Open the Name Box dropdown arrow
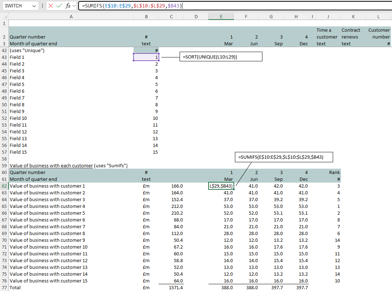The image size is (392, 291). 34,6
